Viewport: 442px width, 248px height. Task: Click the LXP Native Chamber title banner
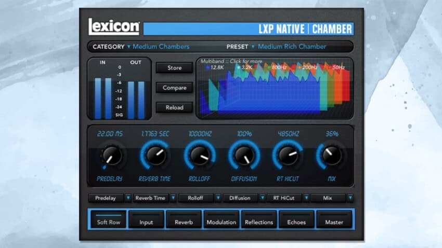coord(249,29)
